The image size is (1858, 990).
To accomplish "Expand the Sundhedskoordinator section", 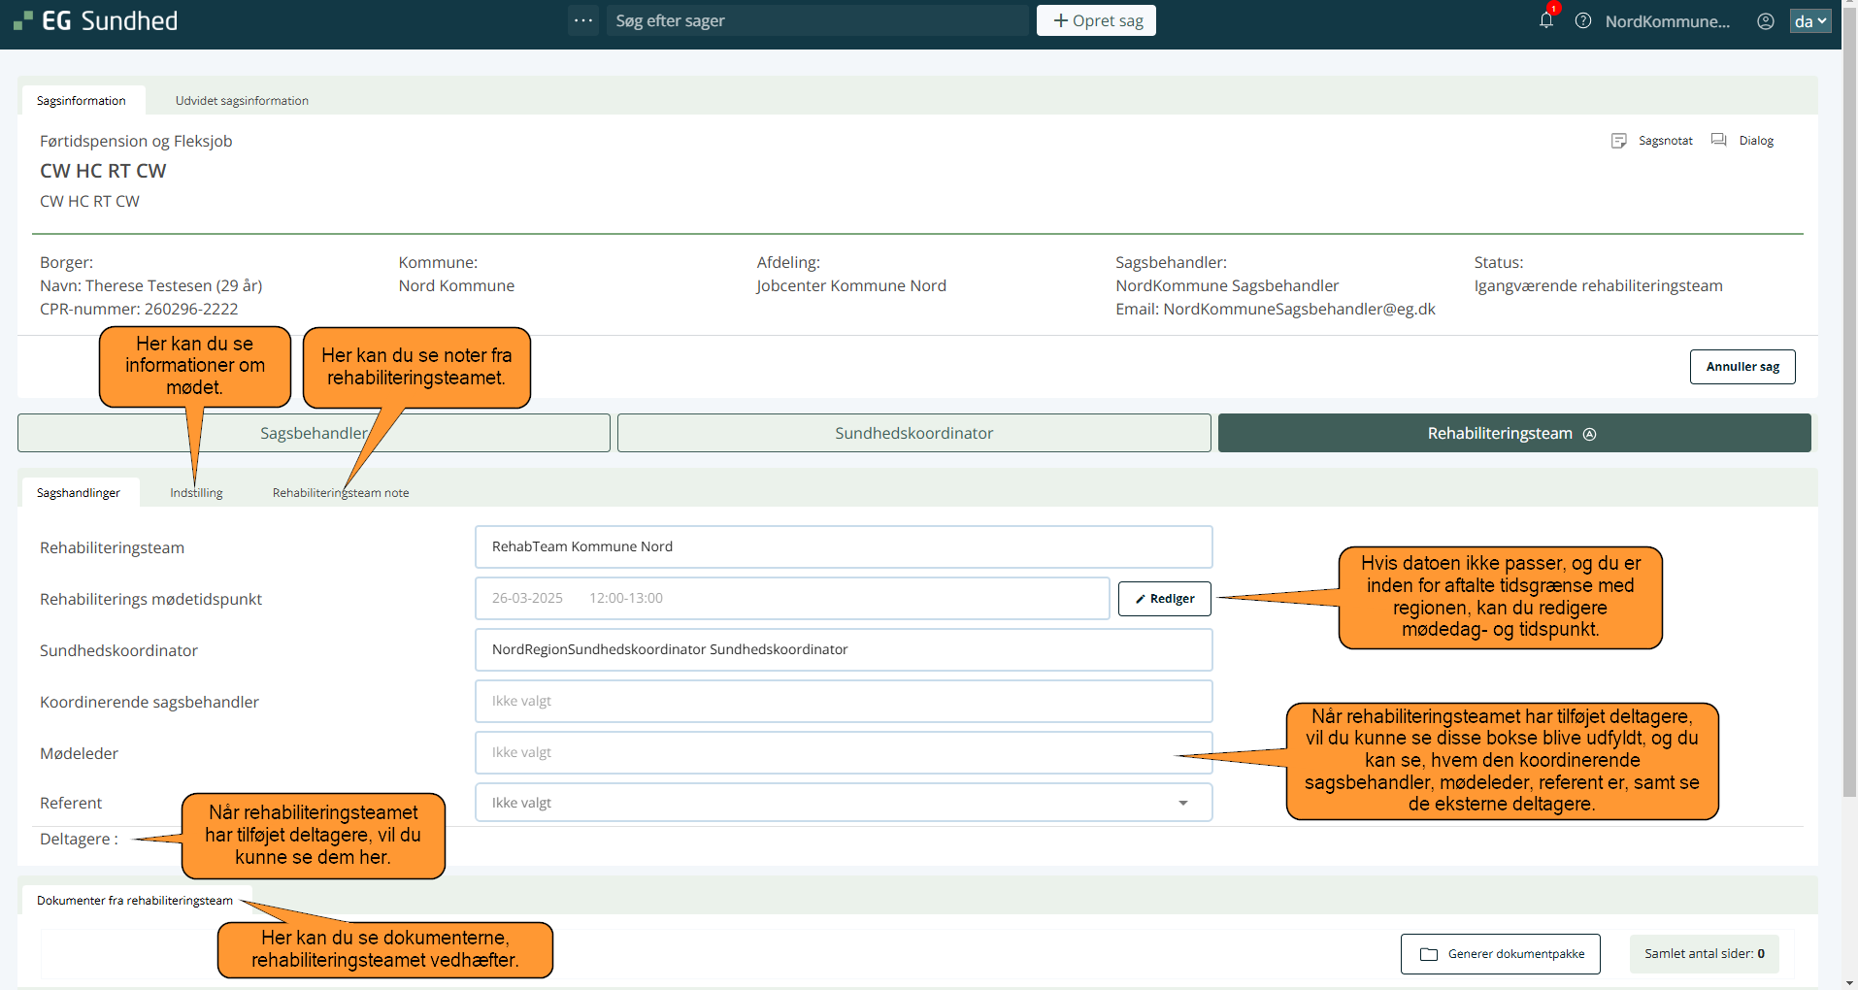I will [913, 433].
